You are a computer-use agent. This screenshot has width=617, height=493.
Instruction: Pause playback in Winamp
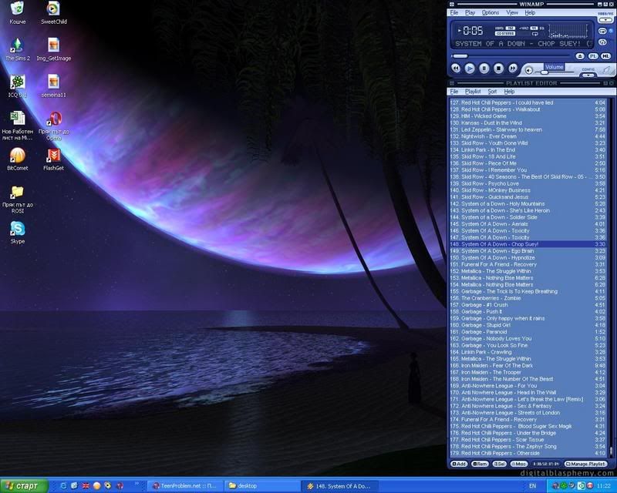coord(484,69)
